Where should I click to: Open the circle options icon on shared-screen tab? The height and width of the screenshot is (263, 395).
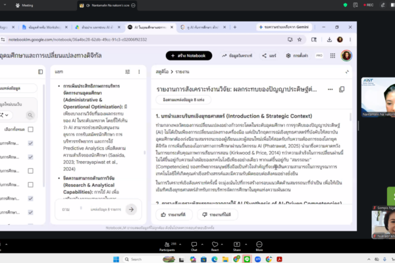(x=133, y=5)
